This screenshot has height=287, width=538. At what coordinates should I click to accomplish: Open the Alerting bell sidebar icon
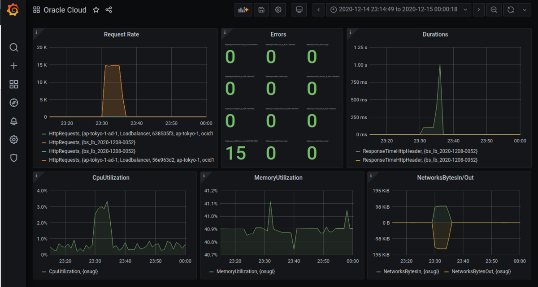point(14,121)
